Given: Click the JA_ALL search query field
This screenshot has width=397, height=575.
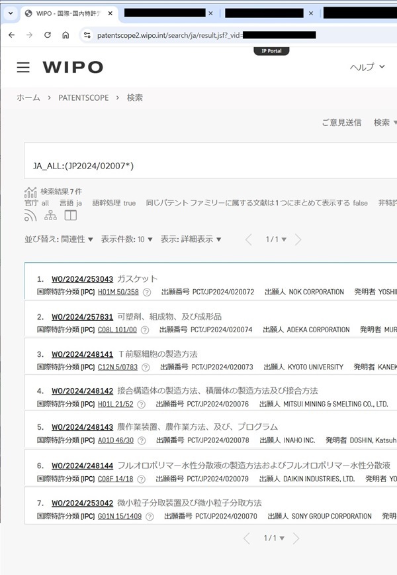Looking at the screenshot, I should click(198, 165).
